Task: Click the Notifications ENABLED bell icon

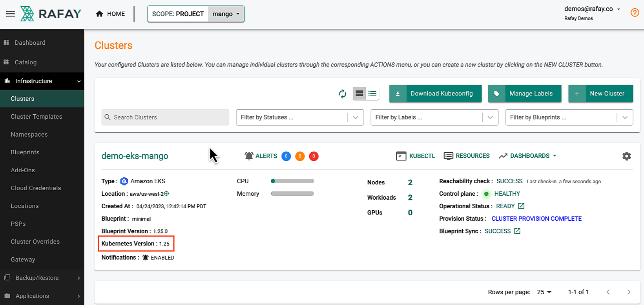Action: 146,258
